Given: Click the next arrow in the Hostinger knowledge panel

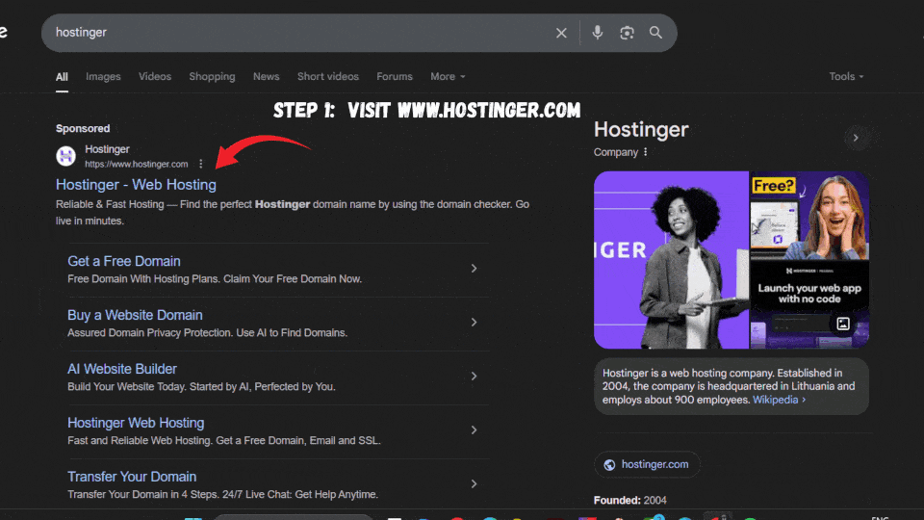Looking at the screenshot, I should click(856, 138).
